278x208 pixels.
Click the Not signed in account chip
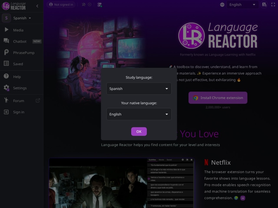point(61,5)
